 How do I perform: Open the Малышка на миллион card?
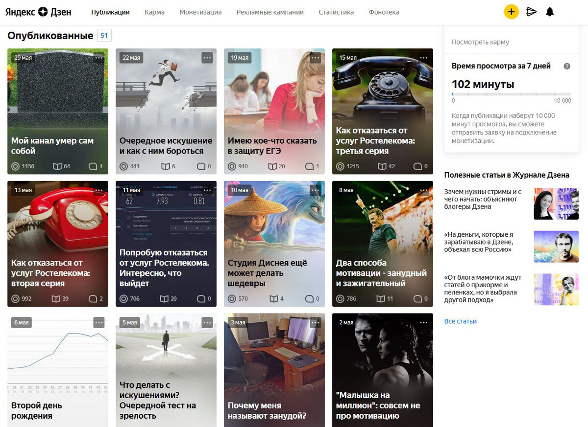383,370
